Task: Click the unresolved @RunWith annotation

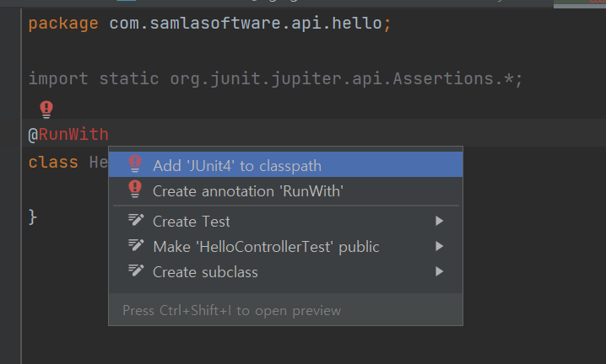Action: [68, 135]
